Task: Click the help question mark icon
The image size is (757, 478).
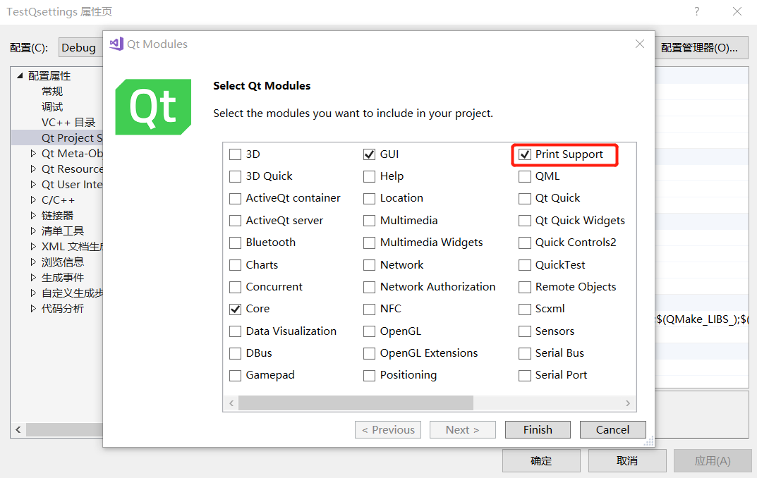Action: pos(696,12)
